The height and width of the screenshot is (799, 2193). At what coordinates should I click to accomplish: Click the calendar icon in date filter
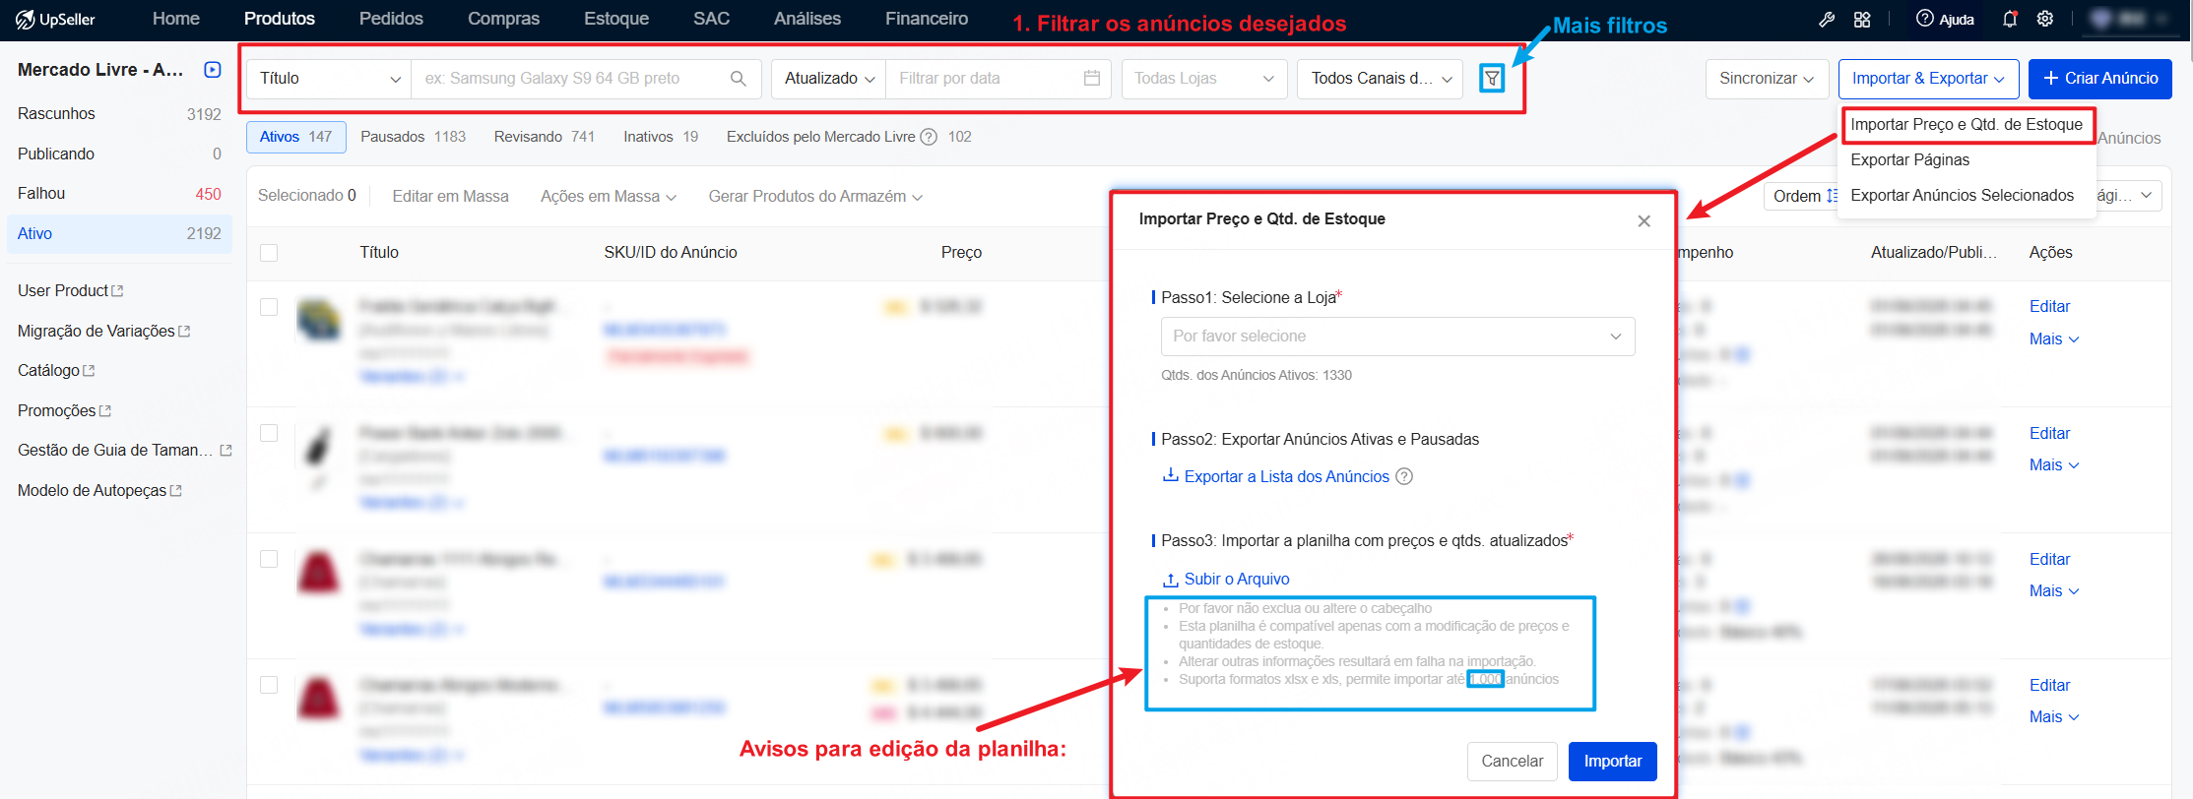coord(1092,79)
